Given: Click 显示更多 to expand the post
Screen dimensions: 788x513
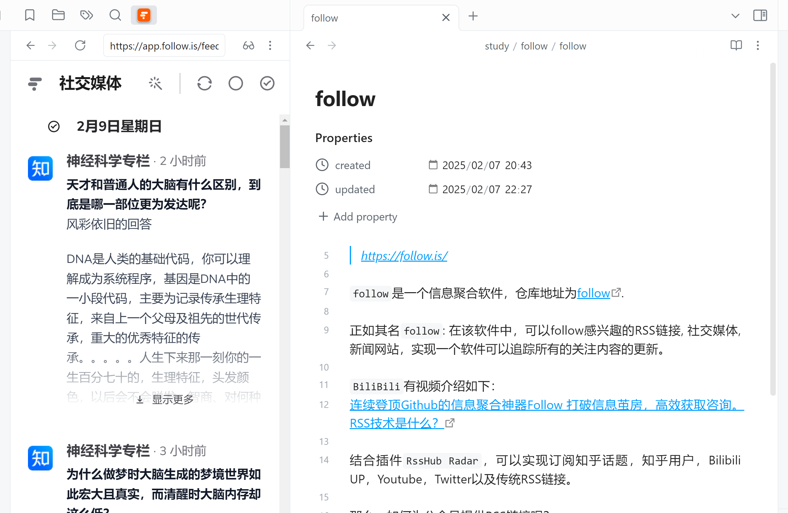Looking at the screenshot, I should point(166,400).
